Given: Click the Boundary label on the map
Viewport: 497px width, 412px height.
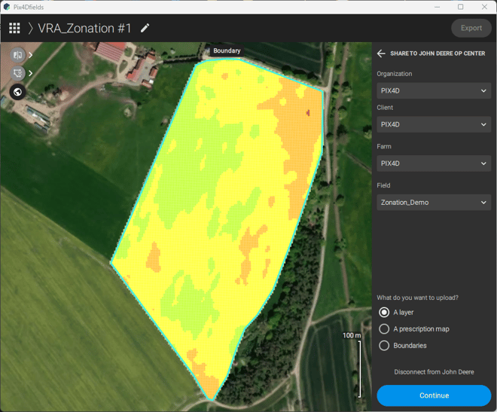Looking at the screenshot, I should (x=227, y=51).
